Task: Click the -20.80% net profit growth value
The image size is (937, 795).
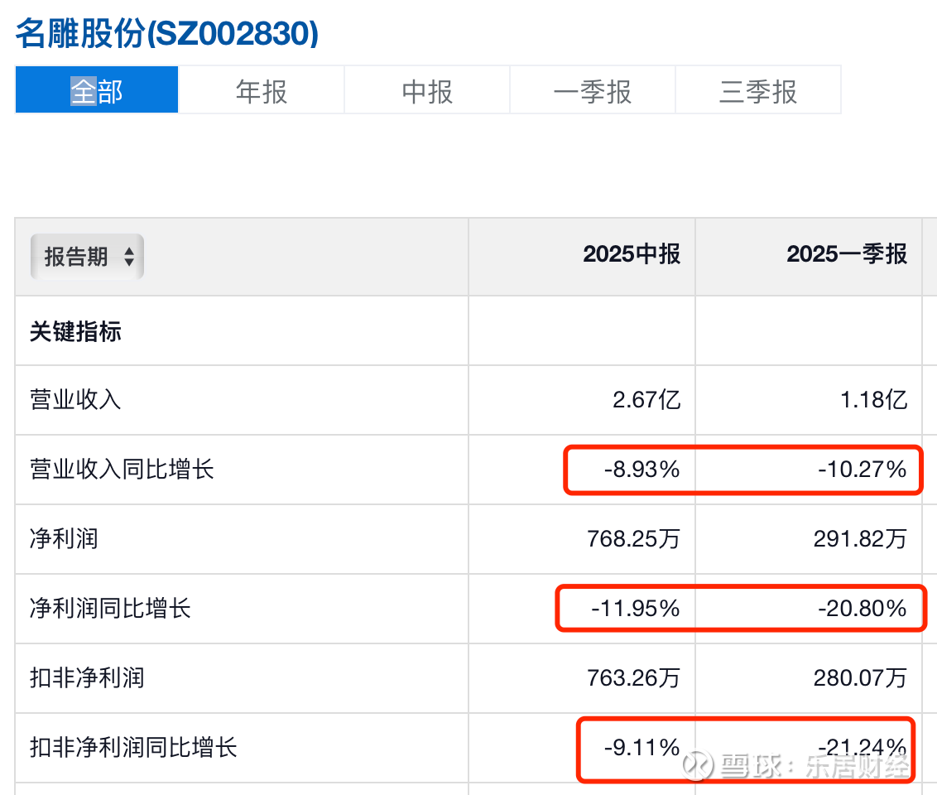Action: pyautogui.click(x=863, y=609)
